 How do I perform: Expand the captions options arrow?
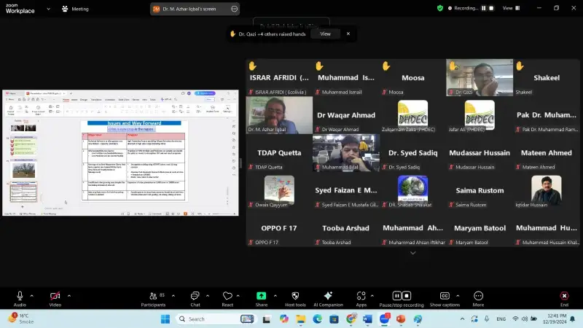pyautogui.click(x=458, y=296)
